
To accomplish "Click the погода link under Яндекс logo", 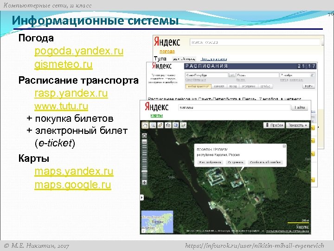I will click(x=167, y=52).
